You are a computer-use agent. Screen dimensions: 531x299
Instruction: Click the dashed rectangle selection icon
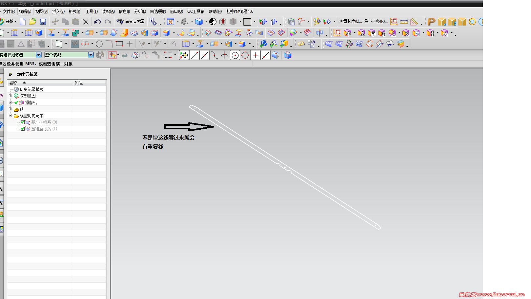[x=168, y=55]
